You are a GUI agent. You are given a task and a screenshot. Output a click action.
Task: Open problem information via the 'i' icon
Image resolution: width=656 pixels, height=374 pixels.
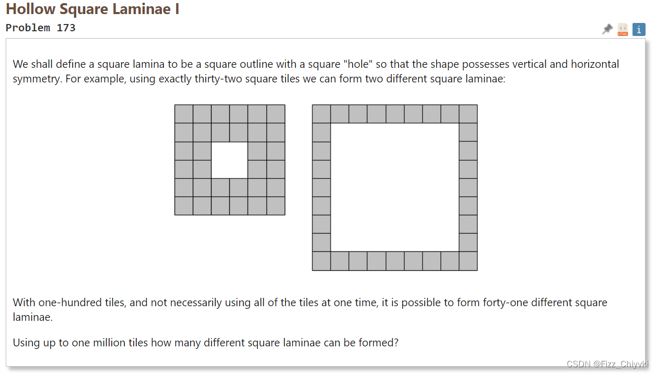tap(638, 30)
